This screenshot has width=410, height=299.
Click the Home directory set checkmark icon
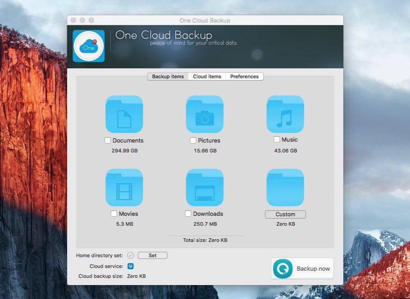(x=131, y=255)
